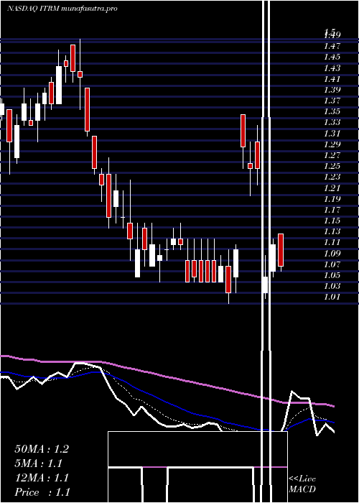This screenshot has width=359, height=503.
Task: Click the tall red candle near 1.35 after the gap
Action: (243, 131)
